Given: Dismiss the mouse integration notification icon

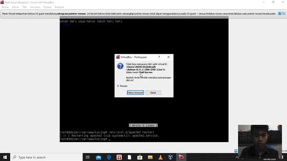Looking at the screenshot, I should [280, 13].
